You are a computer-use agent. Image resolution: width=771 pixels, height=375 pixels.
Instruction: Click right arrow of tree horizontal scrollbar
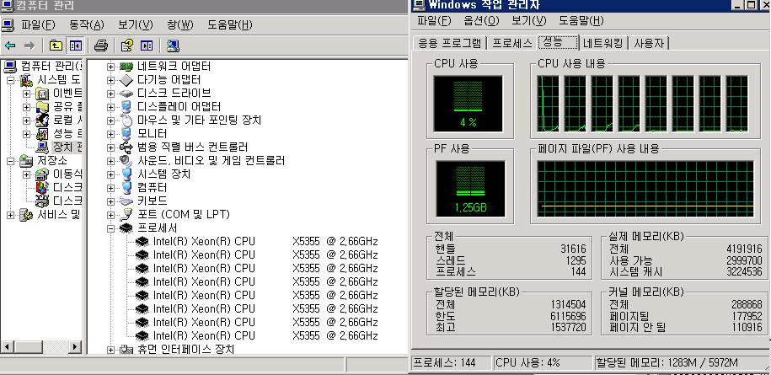[75, 347]
